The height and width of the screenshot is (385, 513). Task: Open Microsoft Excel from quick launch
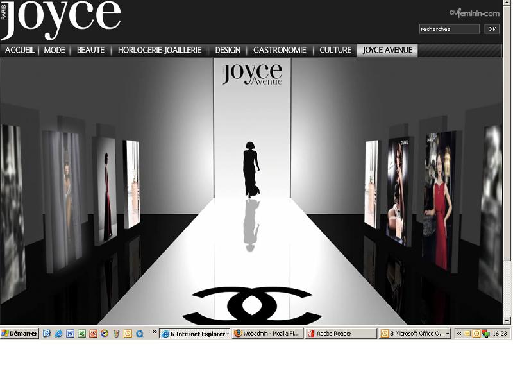(x=81, y=334)
